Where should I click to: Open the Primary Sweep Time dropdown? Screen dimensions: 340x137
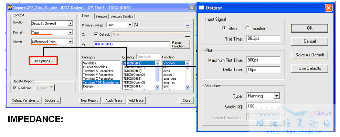130,25
